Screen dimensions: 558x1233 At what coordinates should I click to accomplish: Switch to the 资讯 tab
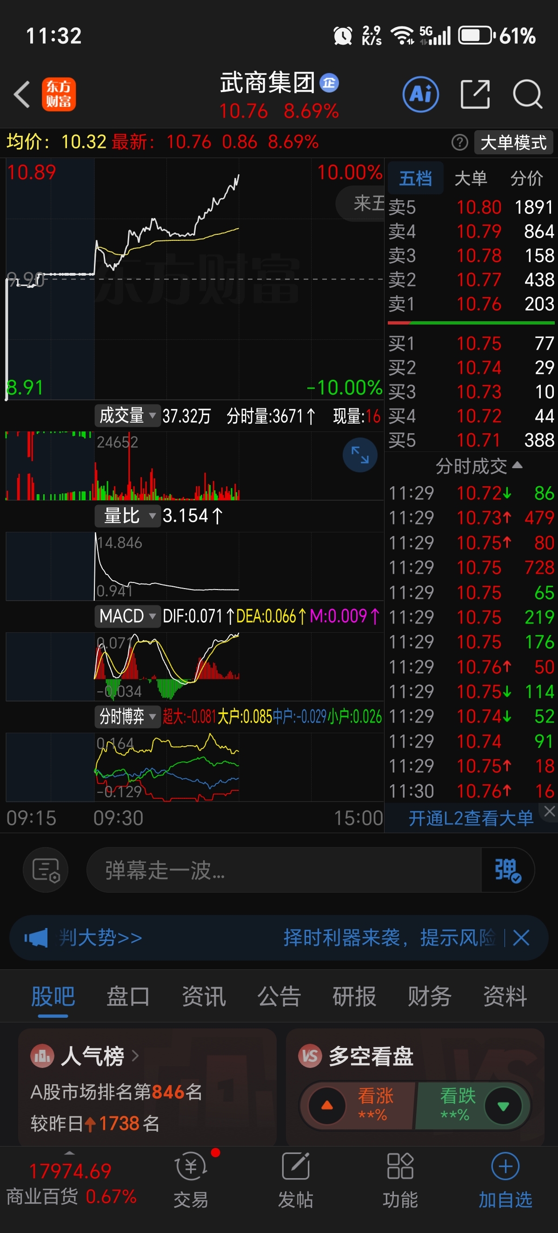tap(203, 997)
